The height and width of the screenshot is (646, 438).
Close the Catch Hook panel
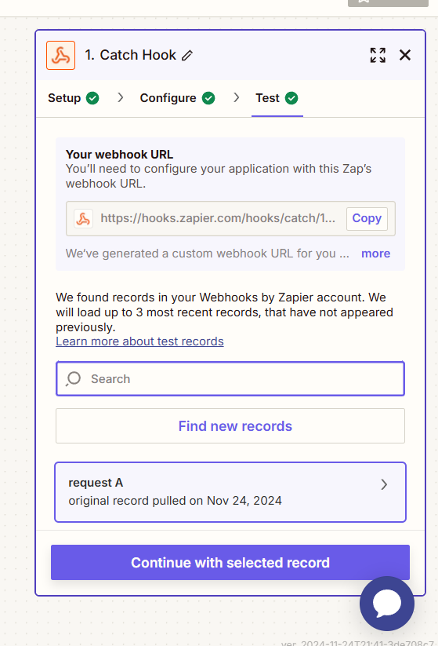405,55
